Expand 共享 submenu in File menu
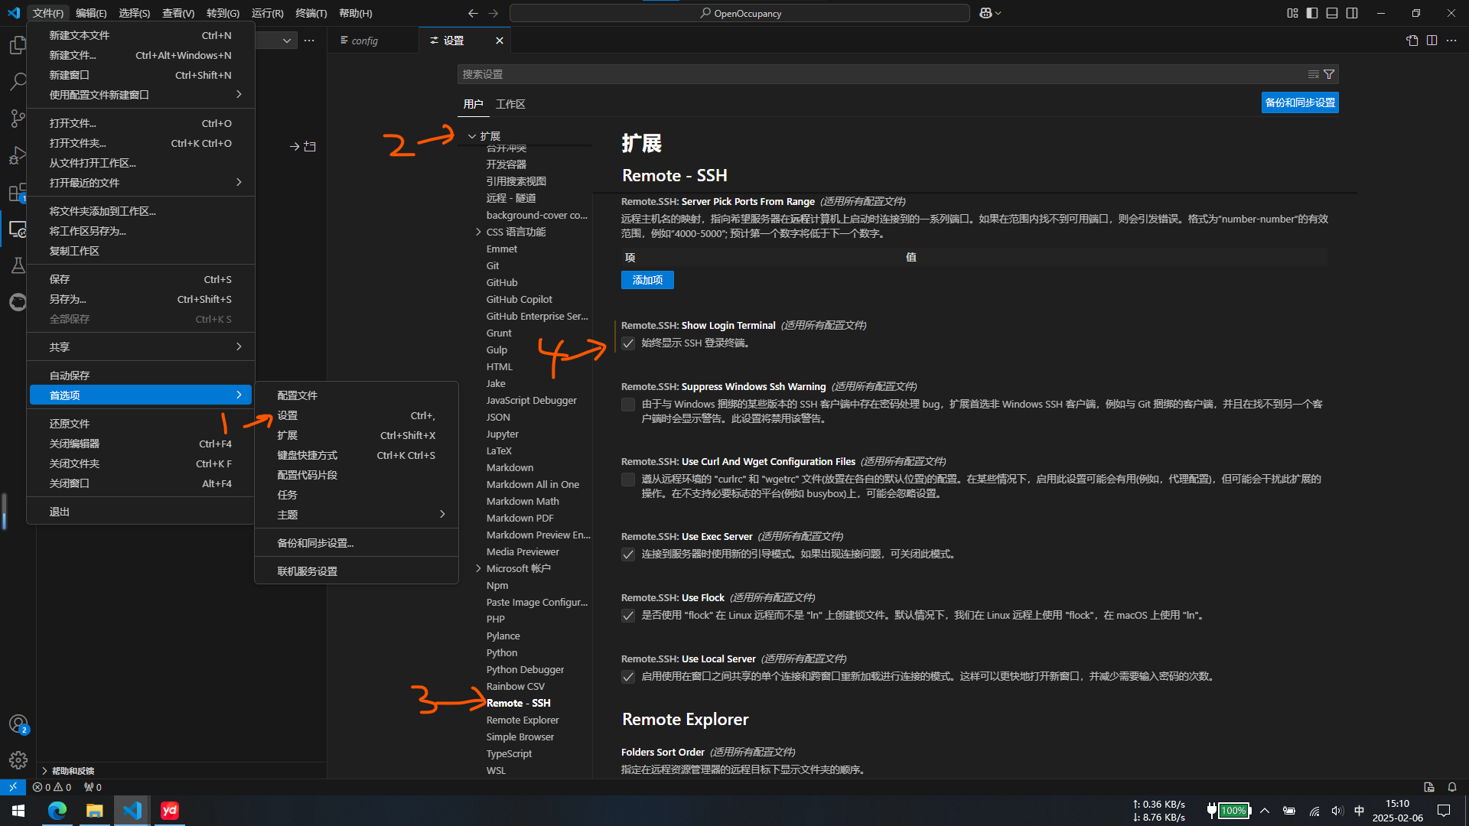1469x826 pixels. (141, 347)
